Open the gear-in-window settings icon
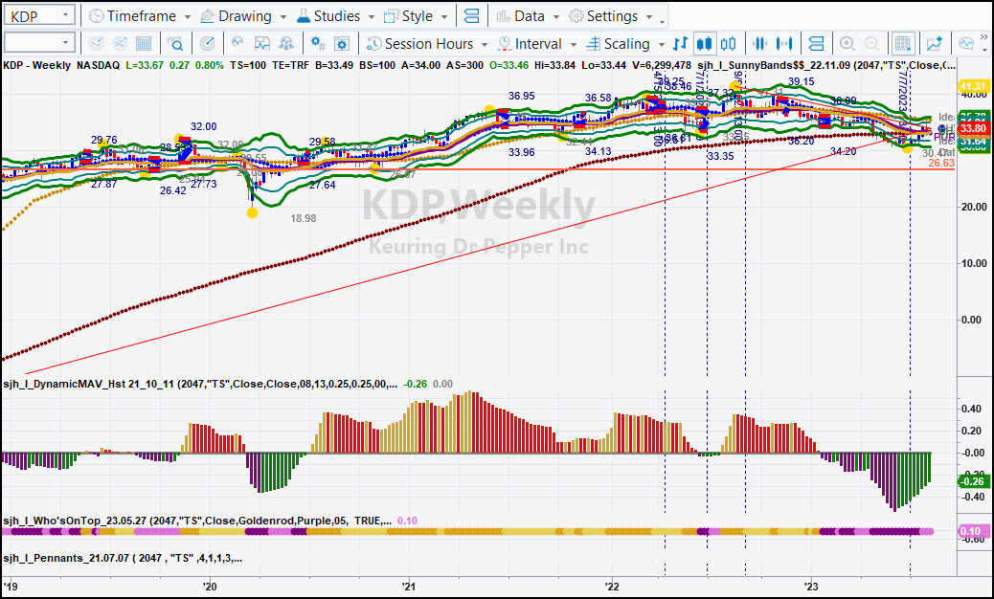 pos(342,44)
